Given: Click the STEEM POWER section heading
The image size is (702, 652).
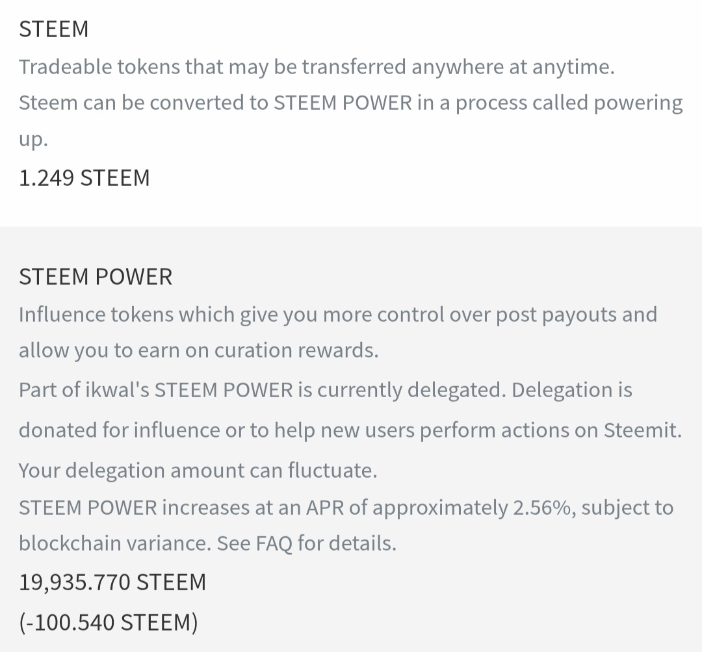Looking at the screenshot, I should (x=96, y=277).
